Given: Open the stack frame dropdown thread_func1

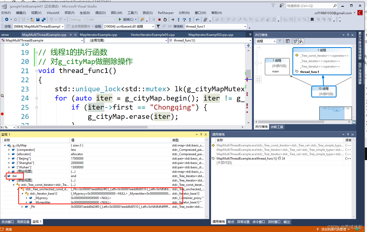Looking at the screenshot, I should [245, 26].
